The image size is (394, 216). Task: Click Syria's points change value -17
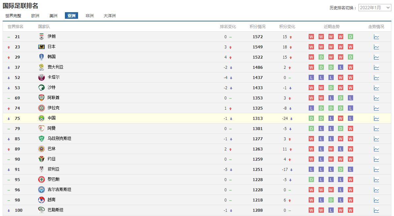coord(285,170)
